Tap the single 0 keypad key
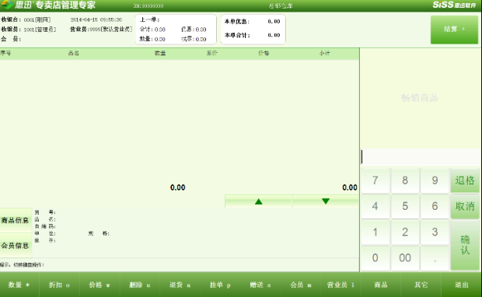This screenshot has width=482, height=297. [x=375, y=258]
